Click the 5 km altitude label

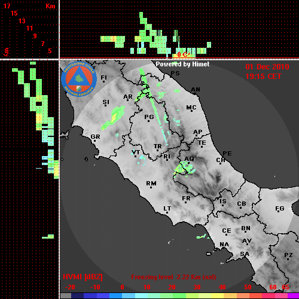[50, 51]
